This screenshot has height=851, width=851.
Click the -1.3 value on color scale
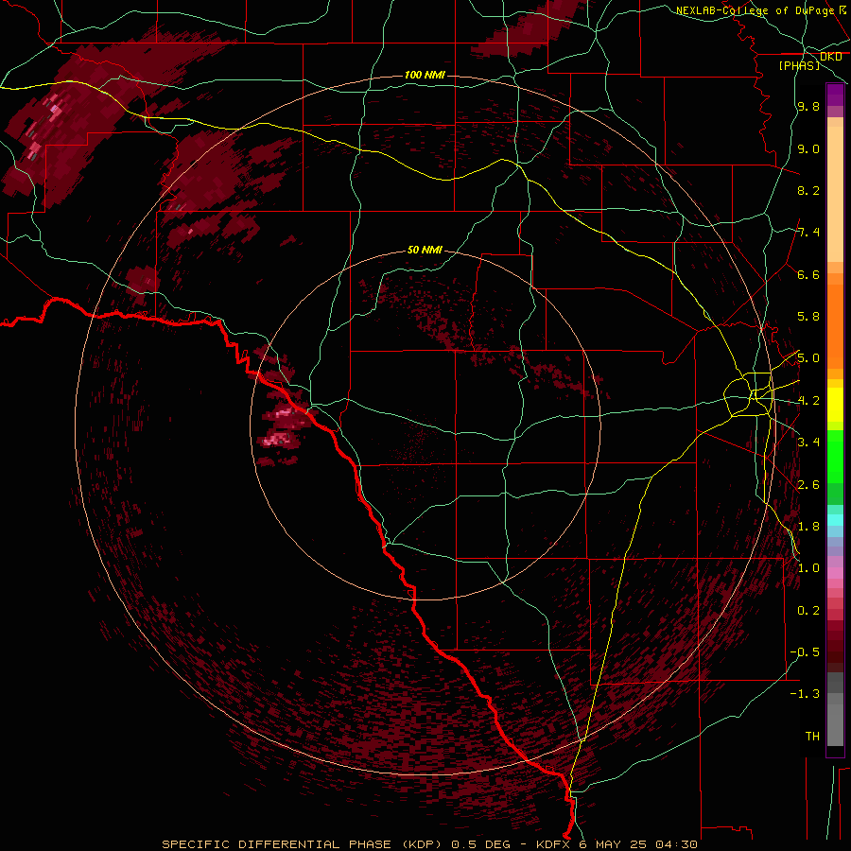pos(805,694)
